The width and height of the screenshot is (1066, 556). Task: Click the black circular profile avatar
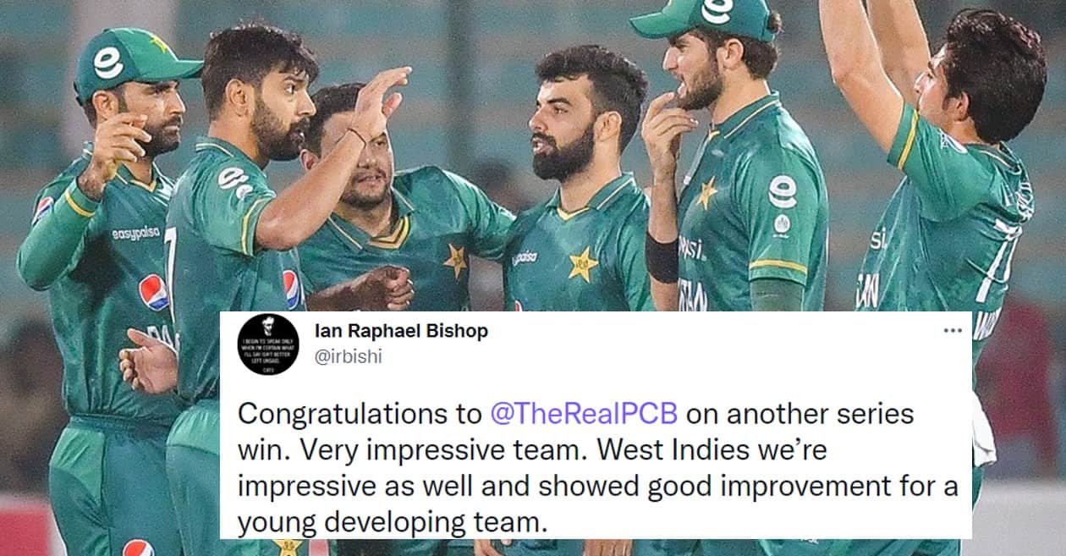pos(268,344)
